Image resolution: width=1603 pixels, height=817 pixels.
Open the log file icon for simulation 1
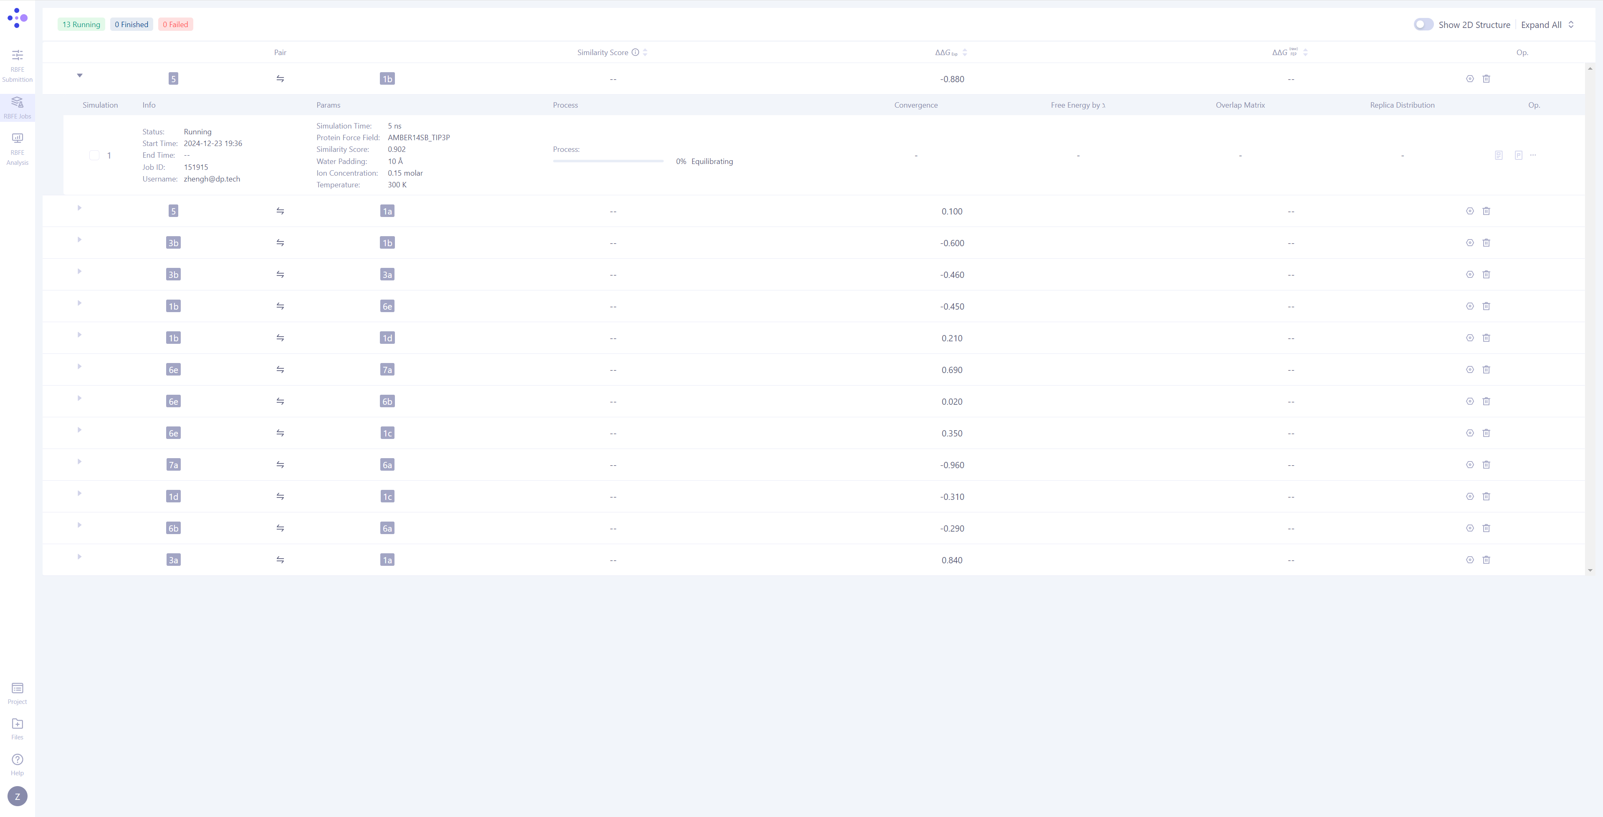click(x=1499, y=155)
